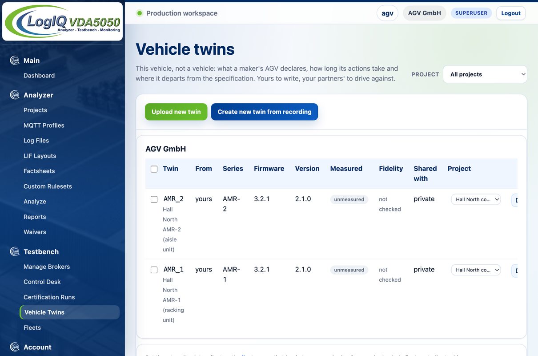Viewport: 538px width, 356px height.
Task: Click the agv user badge
Action: click(x=388, y=13)
